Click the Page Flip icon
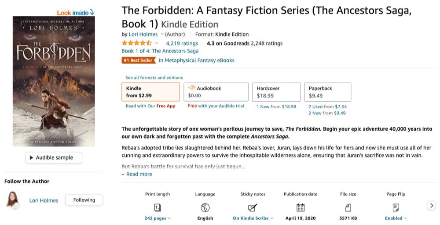Image resolution: width=440 pixels, height=225 pixels. pyautogui.click(x=396, y=207)
